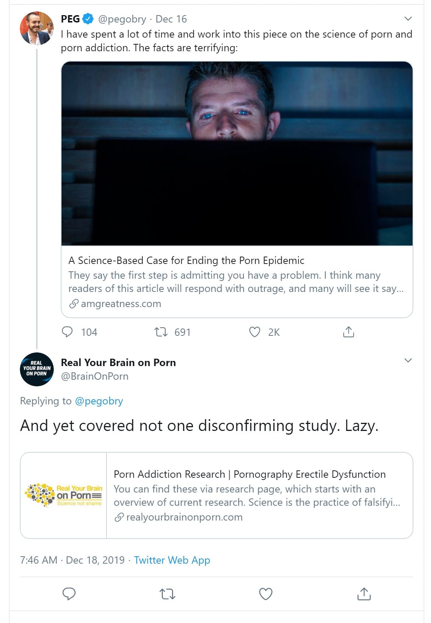Click the Dec 16 tweet timestamp
431x623 pixels.
tap(171, 19)
